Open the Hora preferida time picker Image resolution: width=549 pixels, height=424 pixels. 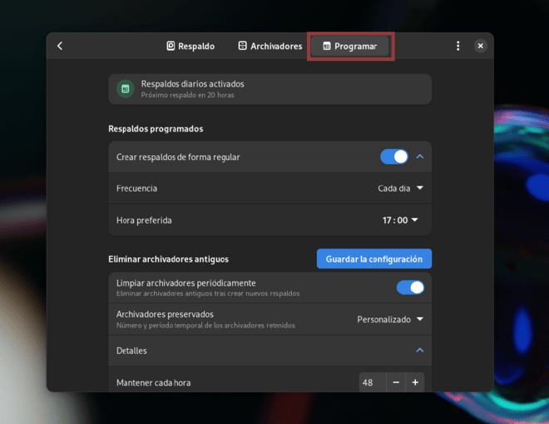click(400, 220)
